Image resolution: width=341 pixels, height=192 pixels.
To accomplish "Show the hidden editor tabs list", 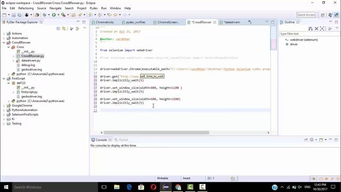I will (250, 22).
